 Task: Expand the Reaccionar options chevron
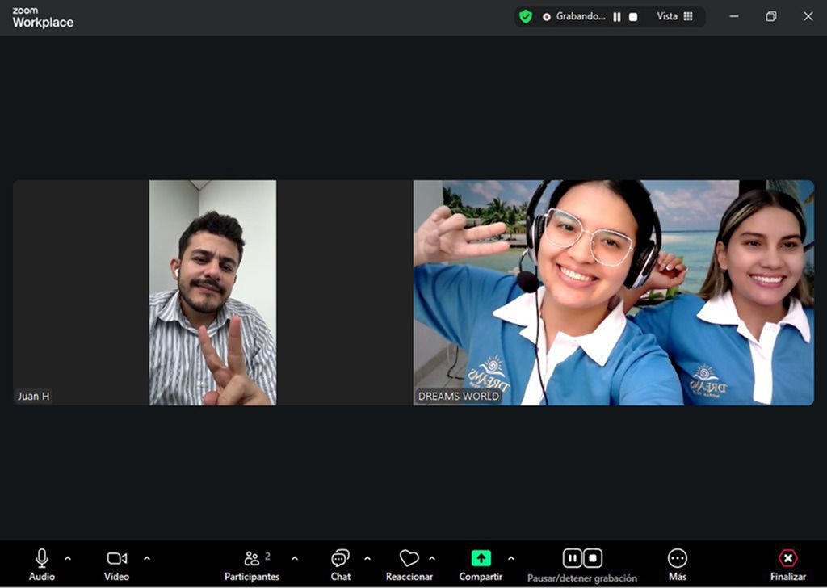coord(432,558)
